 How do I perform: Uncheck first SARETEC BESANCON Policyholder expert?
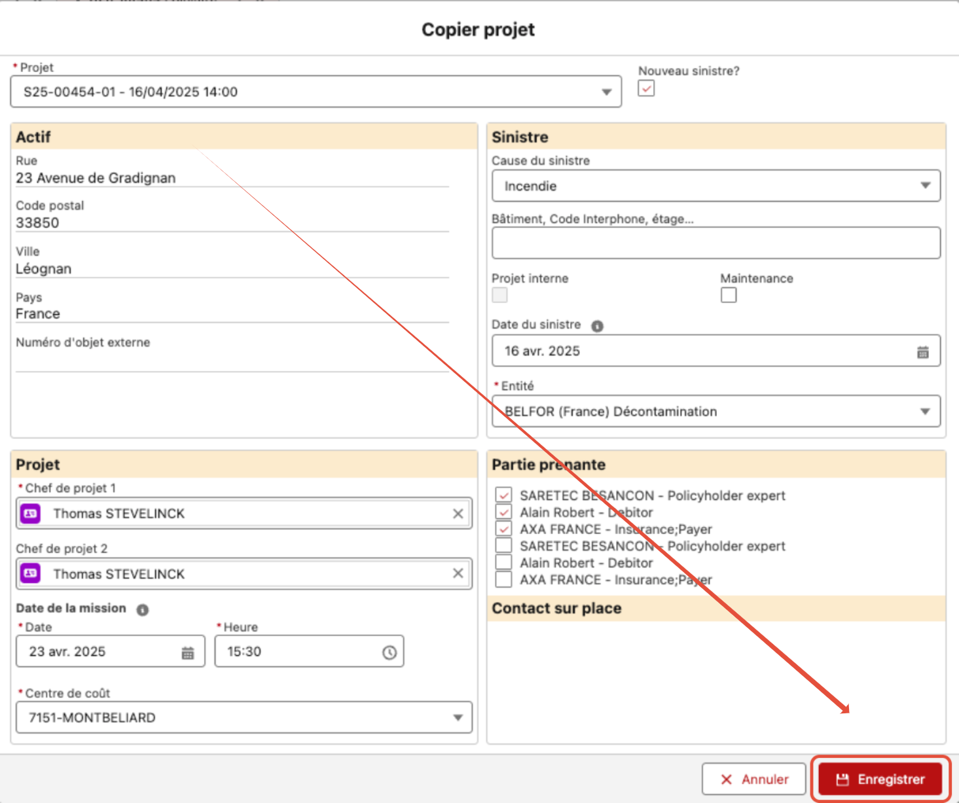click(503, 495)
